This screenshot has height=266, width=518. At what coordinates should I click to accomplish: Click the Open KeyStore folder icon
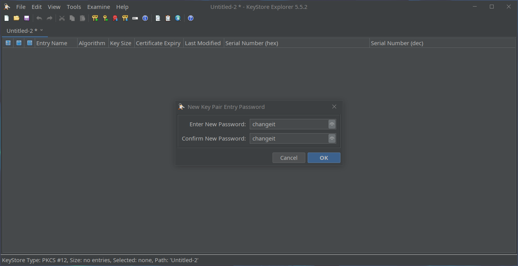pyautogui.click(x=17, y=18)
